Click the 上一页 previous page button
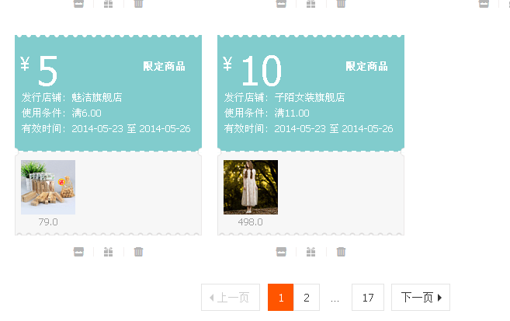The width and height of the screenshot is (510, 321). point(231,298)
